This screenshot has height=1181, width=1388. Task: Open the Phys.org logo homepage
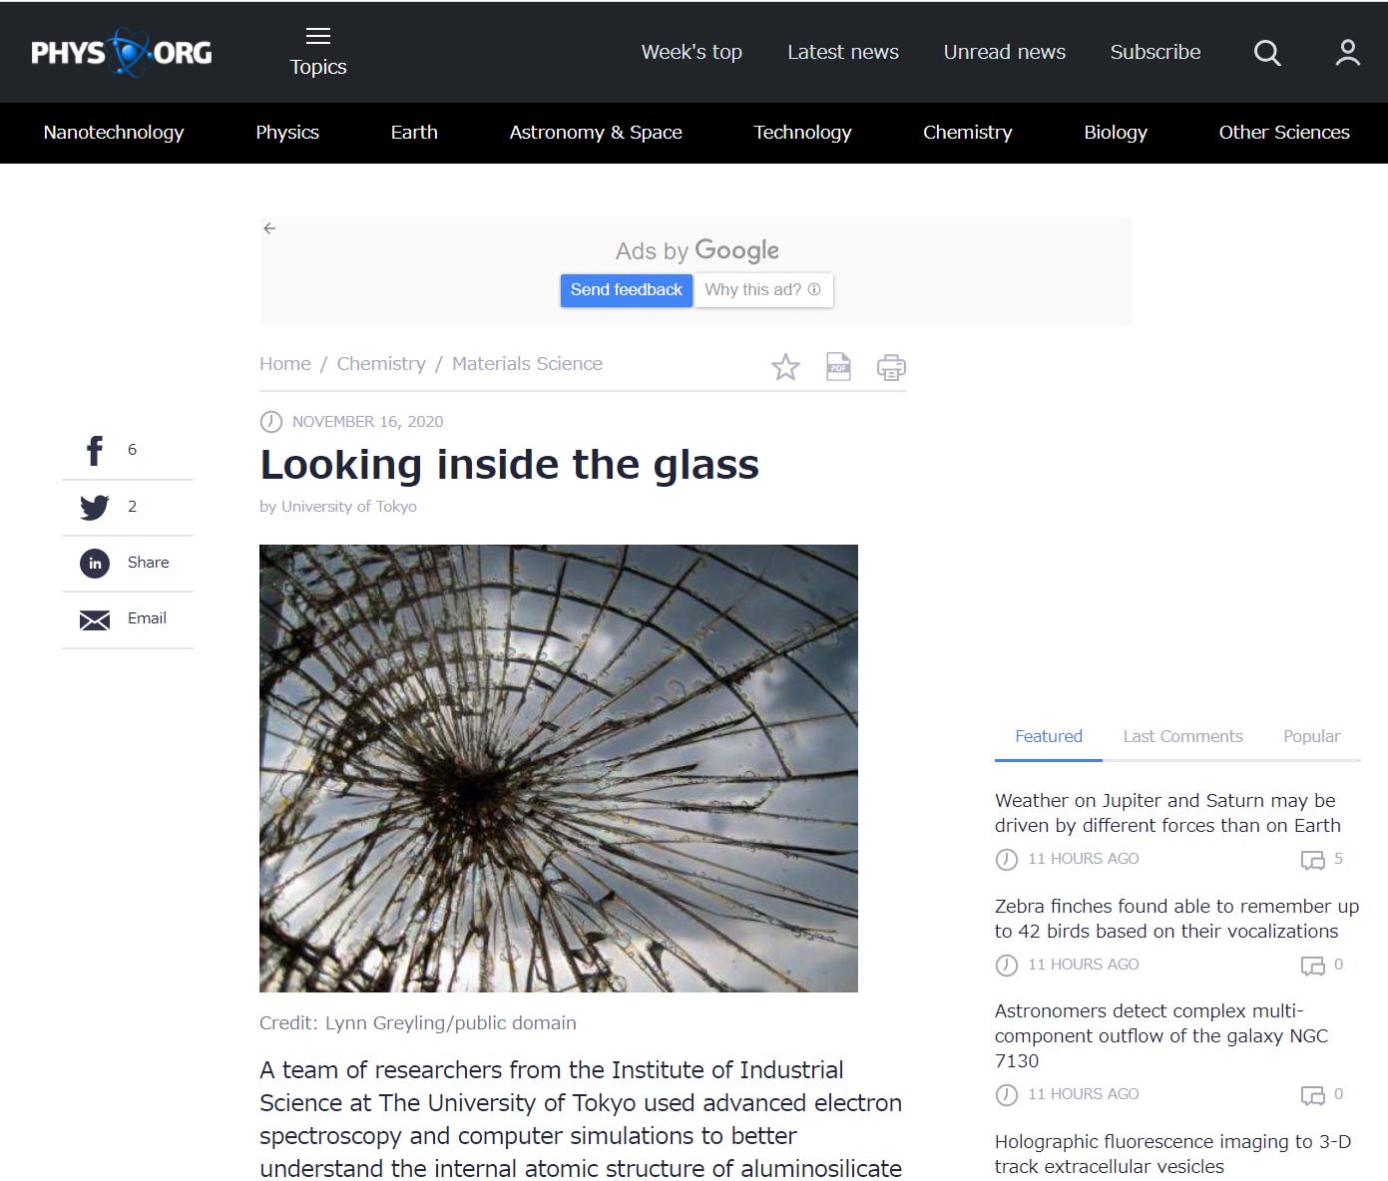[121, 52]
